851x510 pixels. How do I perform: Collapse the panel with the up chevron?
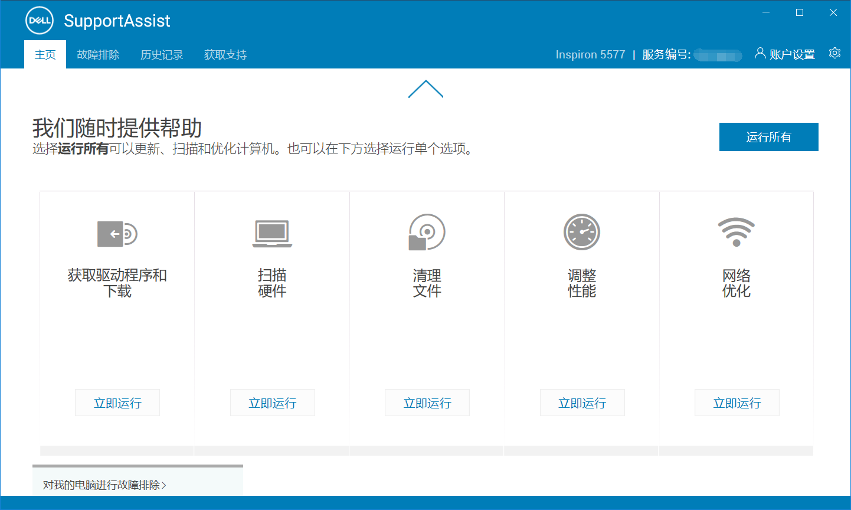425,89
